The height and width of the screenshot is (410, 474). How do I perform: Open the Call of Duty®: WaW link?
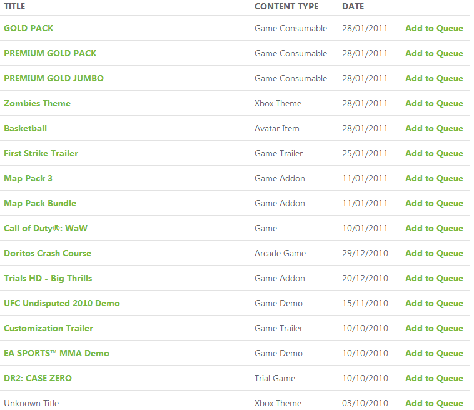click(x=46, y=228)
